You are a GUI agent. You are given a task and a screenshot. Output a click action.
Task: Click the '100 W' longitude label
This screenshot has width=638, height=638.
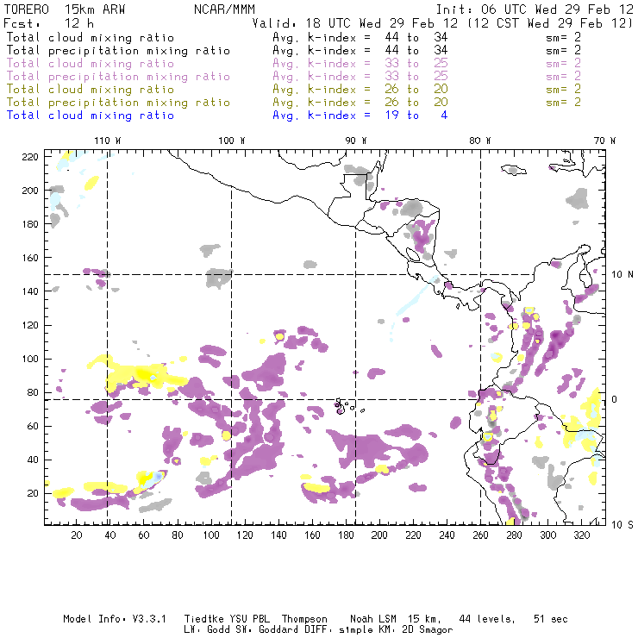(x=232, y=141)
